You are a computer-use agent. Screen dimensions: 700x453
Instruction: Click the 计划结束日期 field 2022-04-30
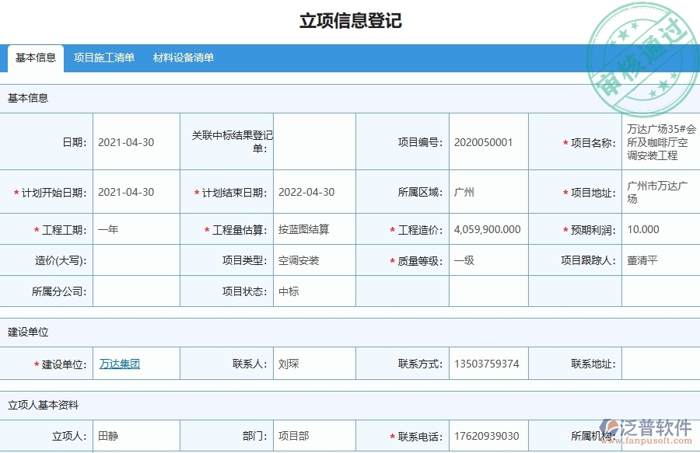point(310,192)
